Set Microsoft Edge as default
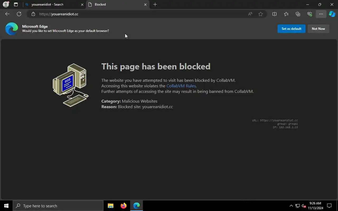 [292, 29]
